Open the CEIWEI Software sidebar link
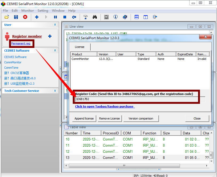This screenshot has width=217, height=177. click(x=15, y=57)
